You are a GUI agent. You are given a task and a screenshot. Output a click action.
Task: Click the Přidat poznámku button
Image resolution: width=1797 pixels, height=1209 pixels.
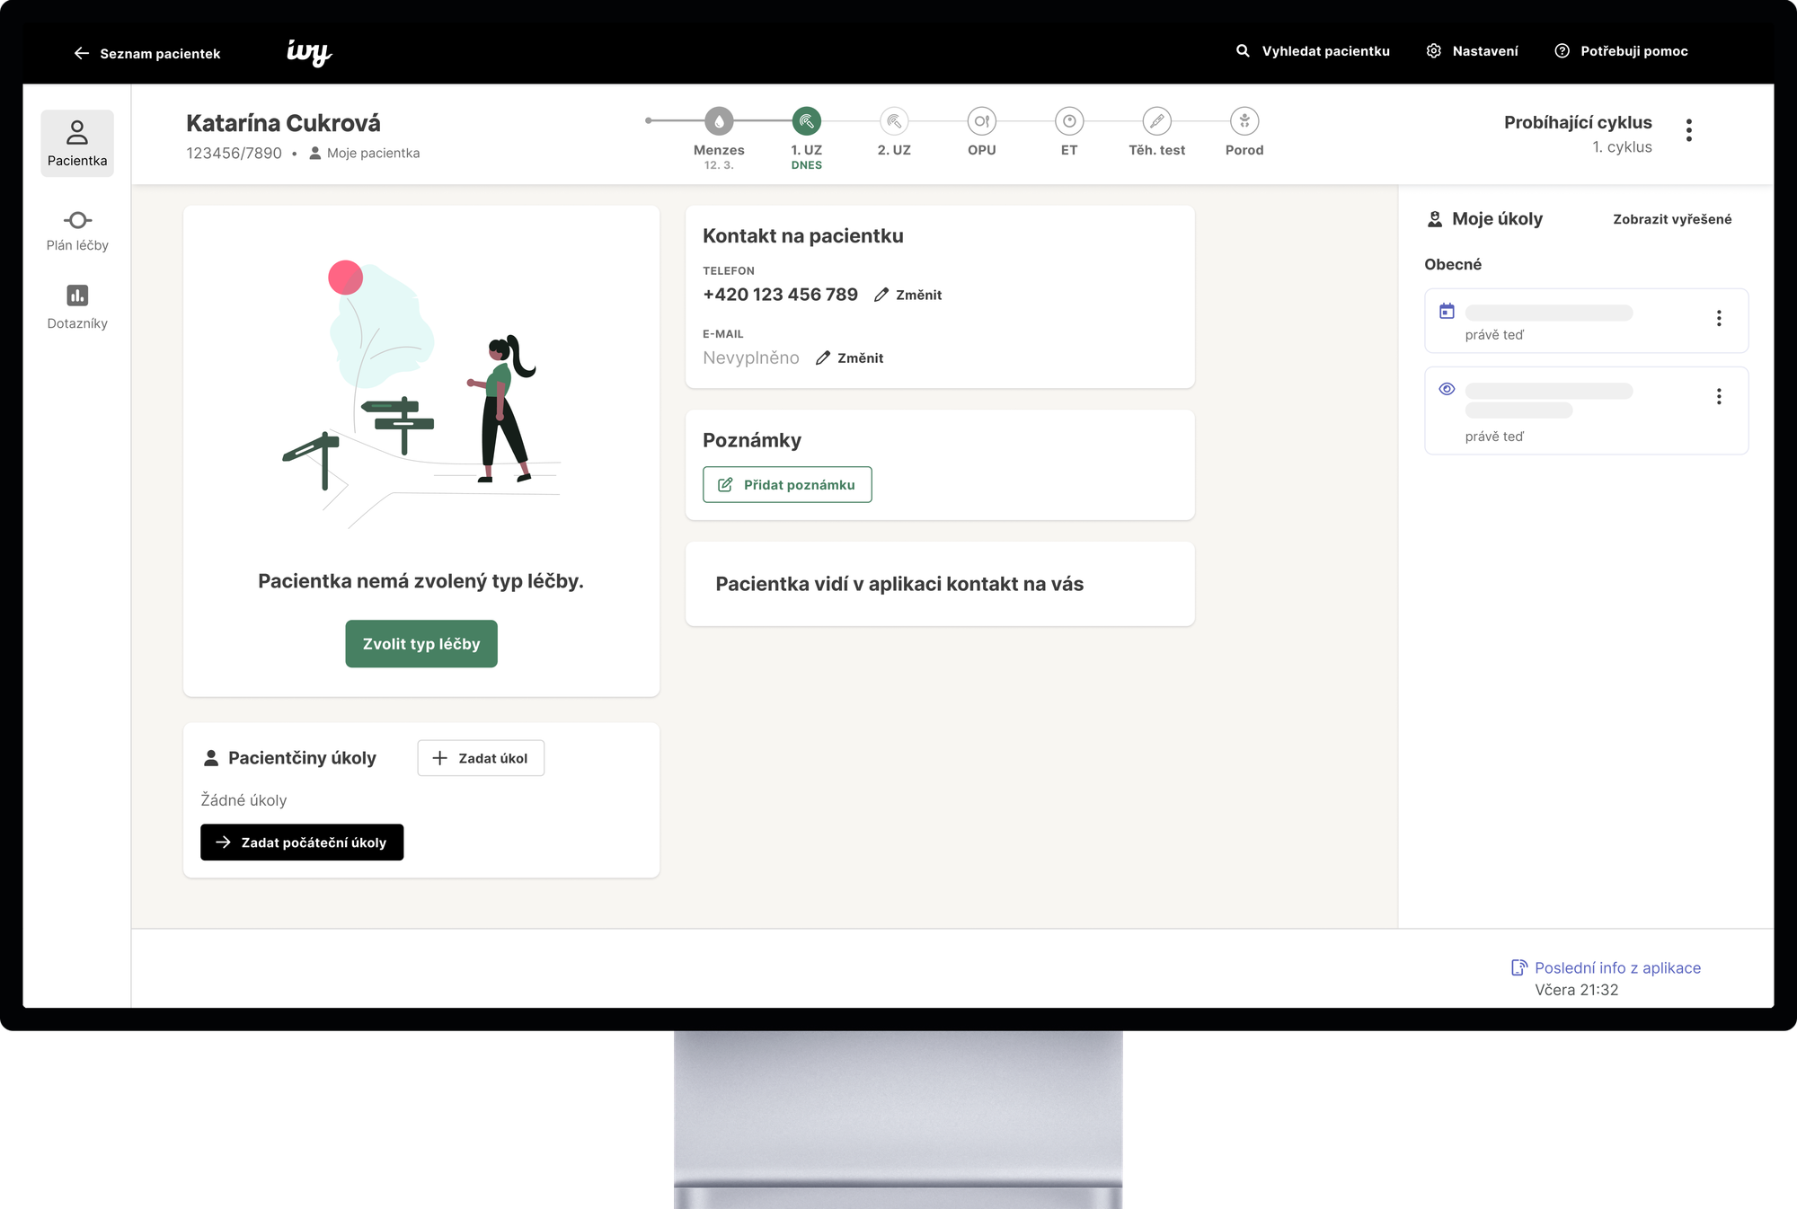(787, 485)
